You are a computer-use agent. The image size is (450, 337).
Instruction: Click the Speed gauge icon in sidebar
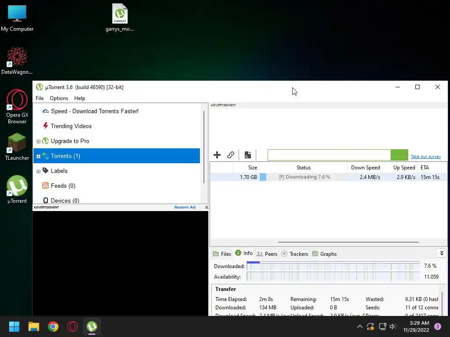point(46,111)
